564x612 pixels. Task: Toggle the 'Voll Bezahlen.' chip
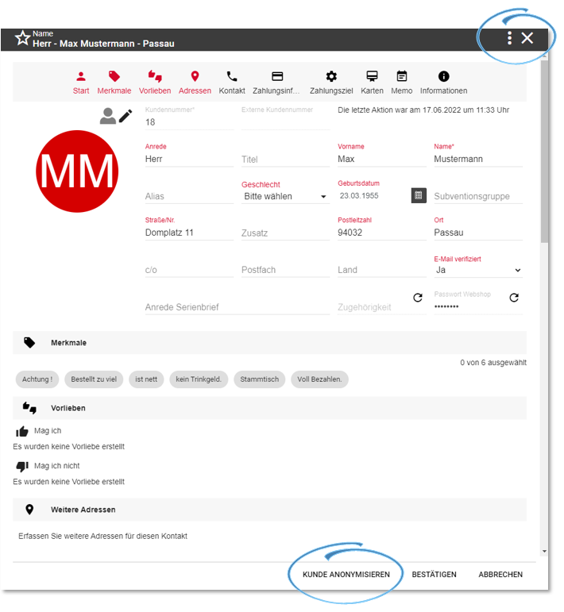point(319,379)
